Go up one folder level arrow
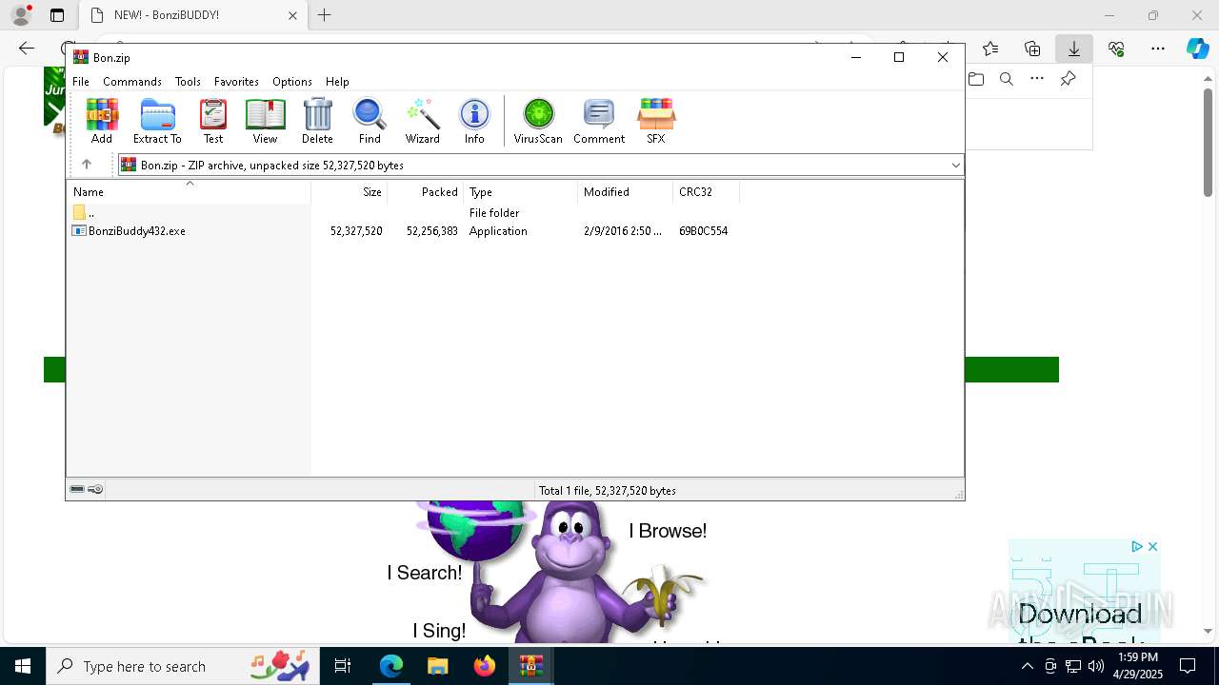The image size is (1219, 685). coord(87,165)
